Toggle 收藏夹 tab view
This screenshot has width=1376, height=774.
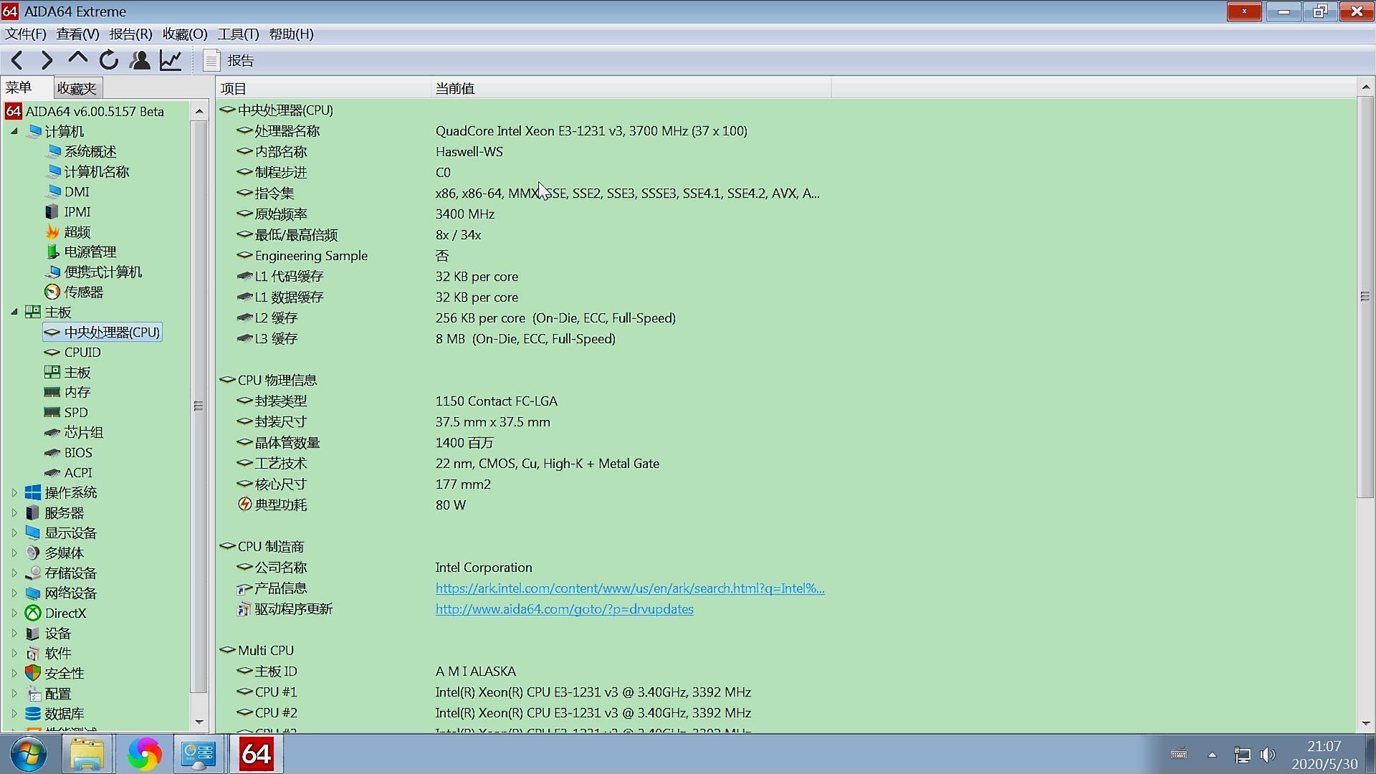coord(77,87)
